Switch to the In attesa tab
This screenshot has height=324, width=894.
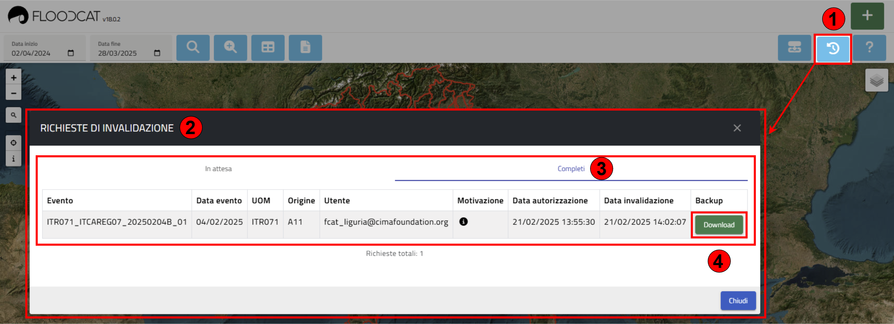pos(218,169)
